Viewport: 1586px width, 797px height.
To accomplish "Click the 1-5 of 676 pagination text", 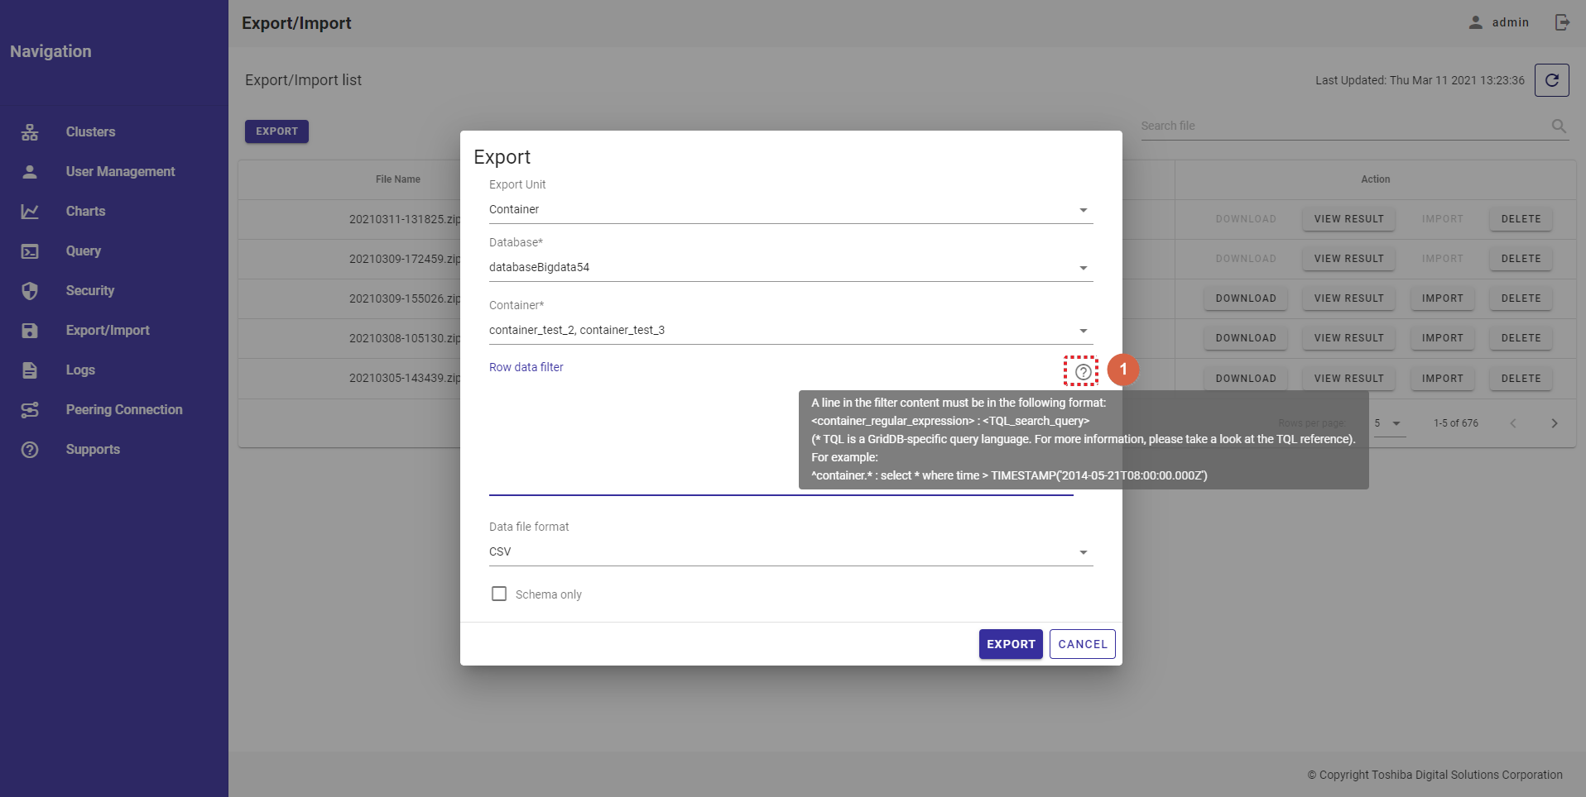I will pos(1455,423).
